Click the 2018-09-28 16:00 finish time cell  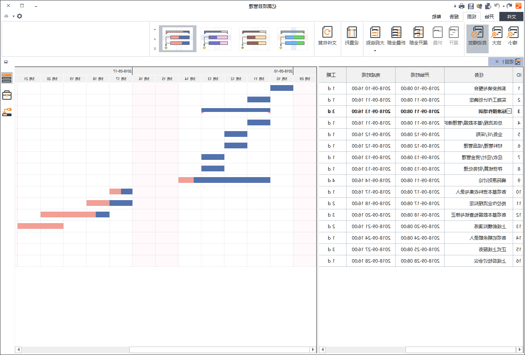tap(371, 261)
